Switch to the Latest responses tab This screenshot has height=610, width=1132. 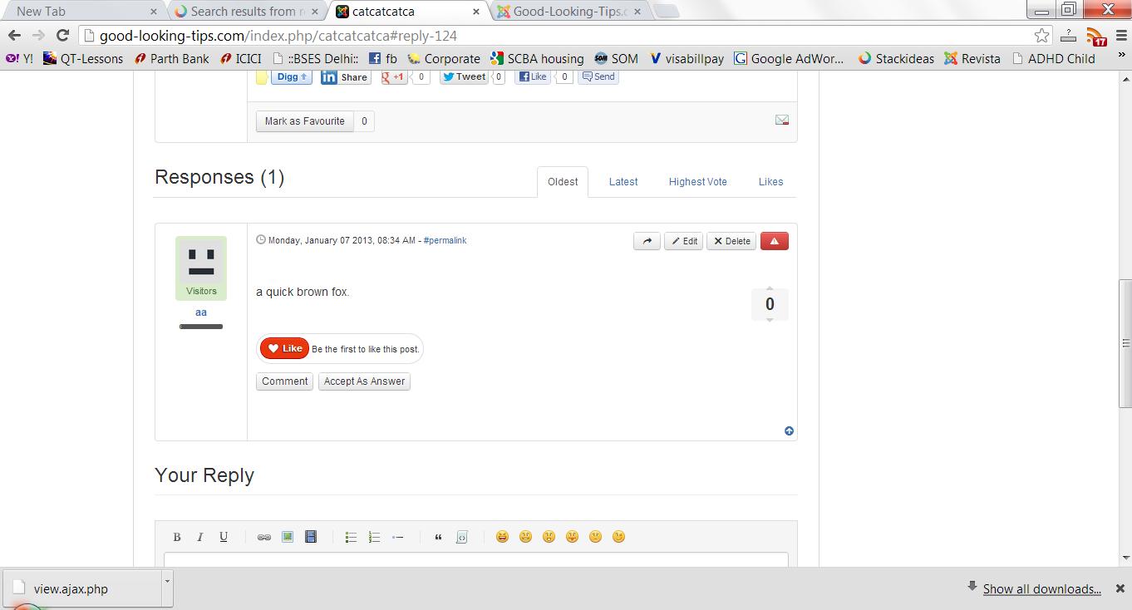point(623,181)
